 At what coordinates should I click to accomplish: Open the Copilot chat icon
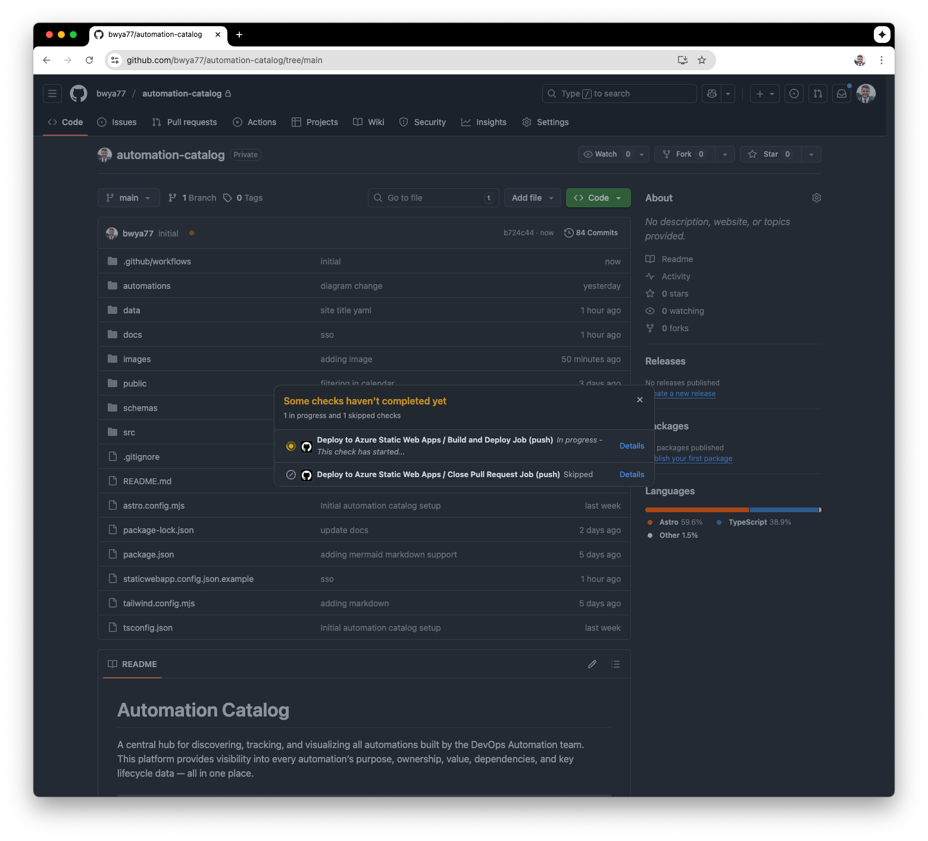point(712,94)
